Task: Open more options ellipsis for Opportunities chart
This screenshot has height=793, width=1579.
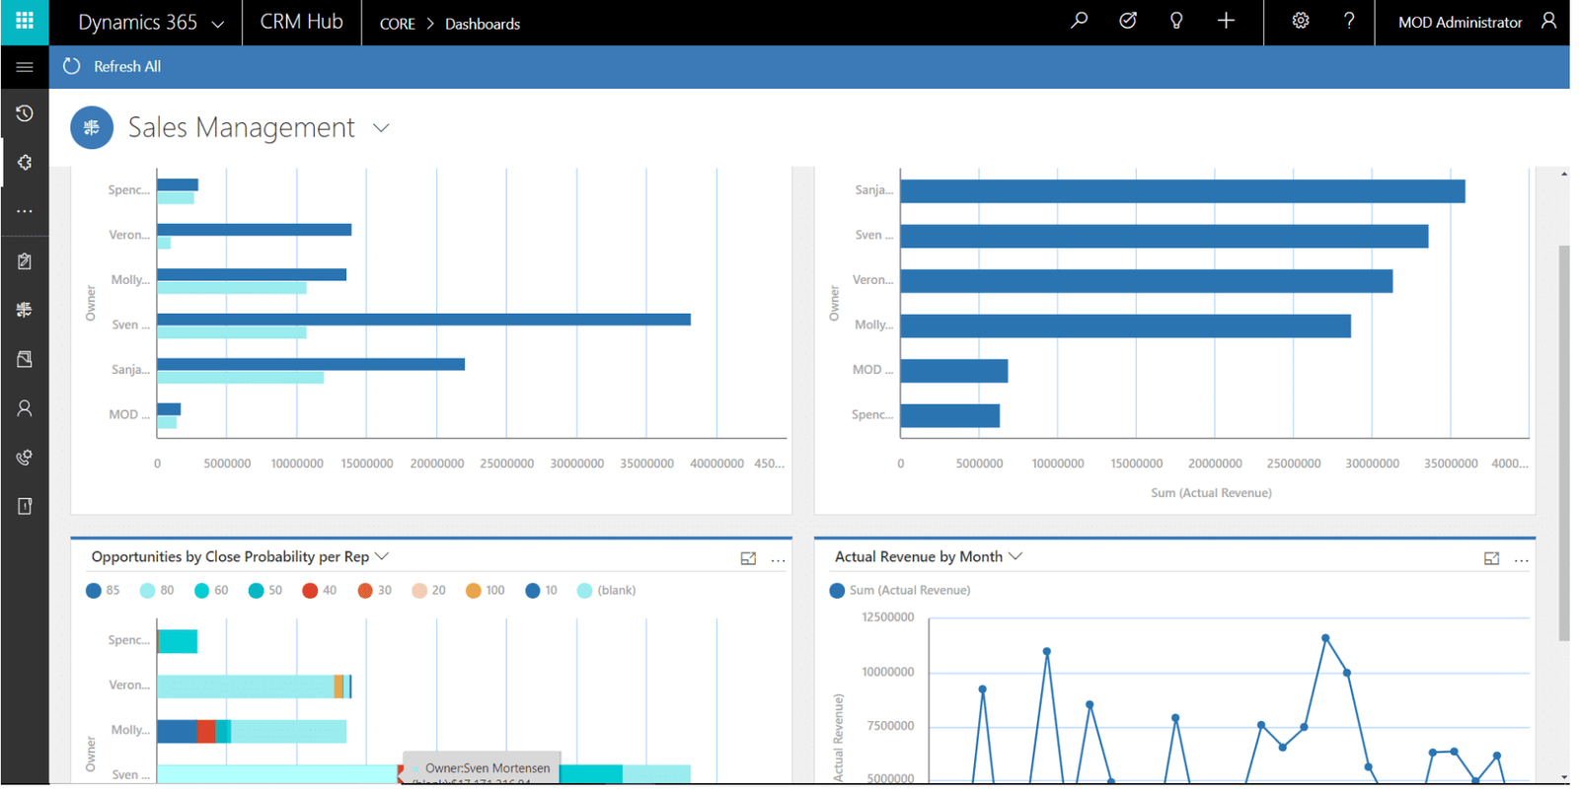Action: click(778, 560)
